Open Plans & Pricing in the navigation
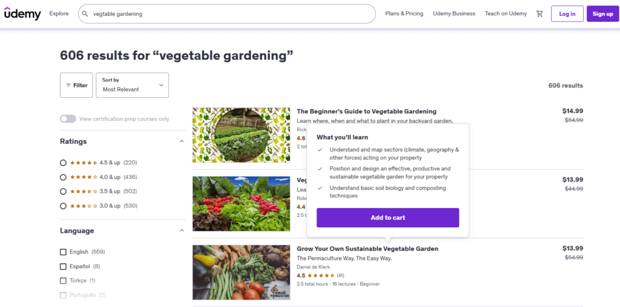The image size is (620, 307). click(x=404, y=14)
